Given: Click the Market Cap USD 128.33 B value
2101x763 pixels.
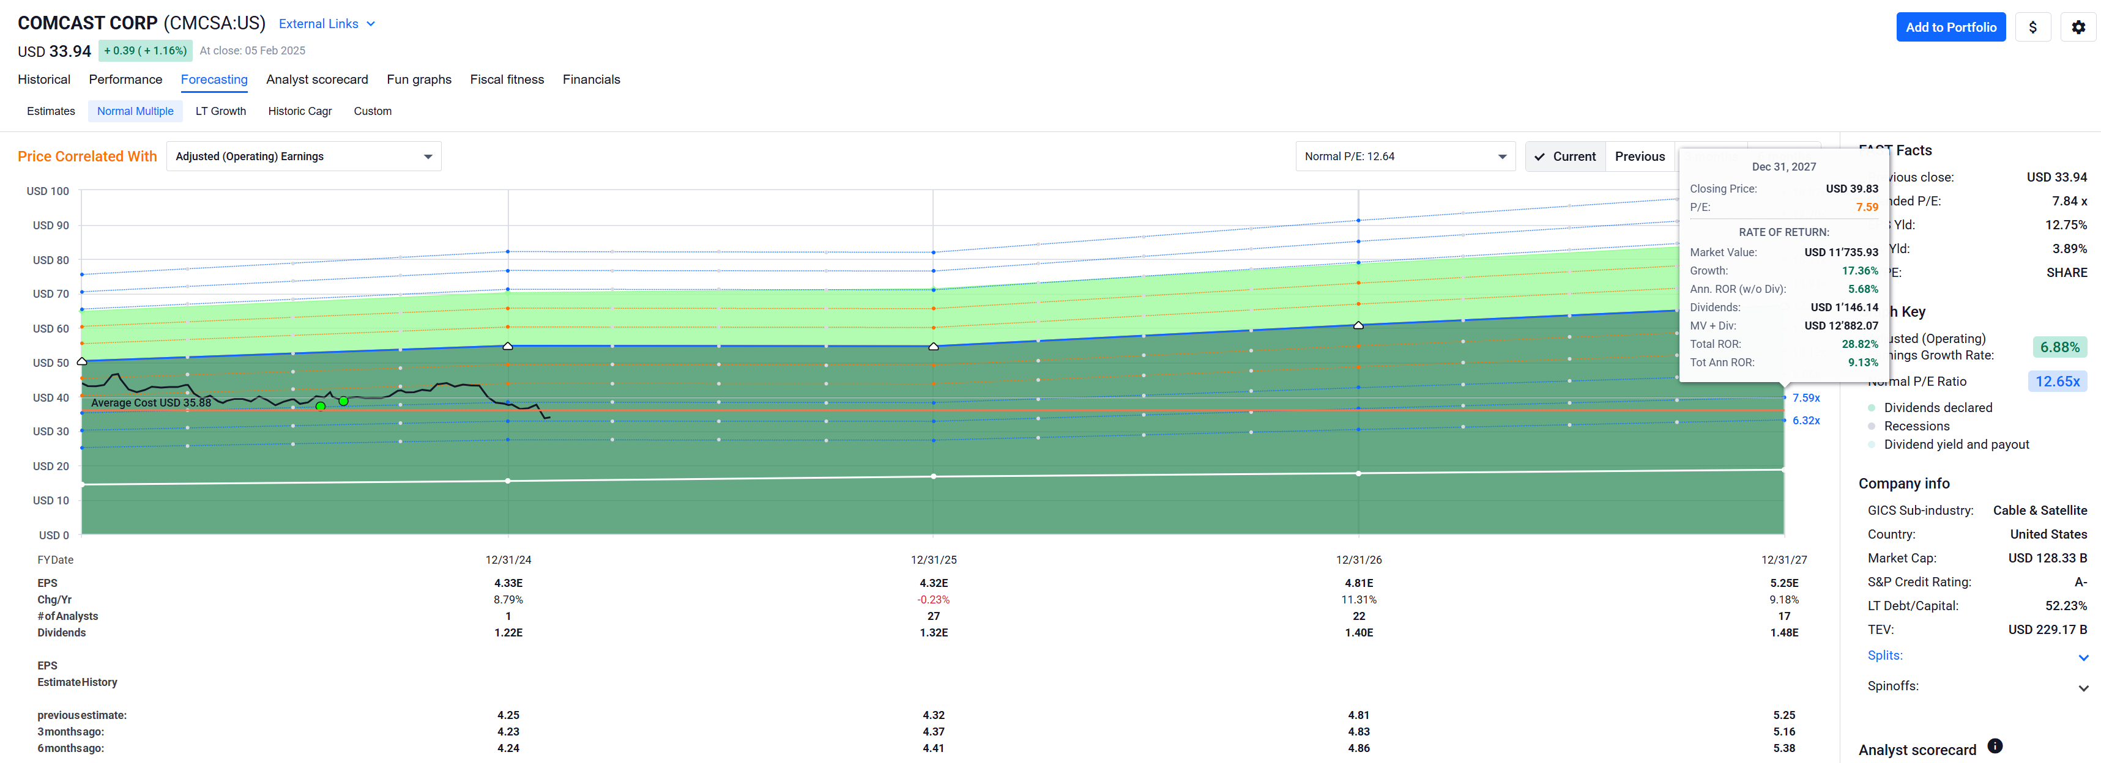Looking at the screenshot, I should tap(2047, 558).
